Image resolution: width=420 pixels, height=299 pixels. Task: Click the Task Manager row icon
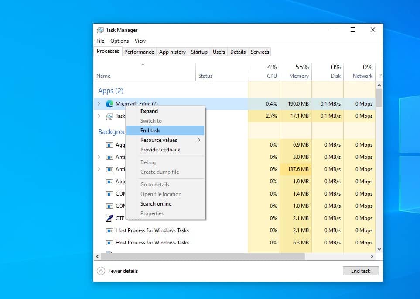(x=109, y=116)
